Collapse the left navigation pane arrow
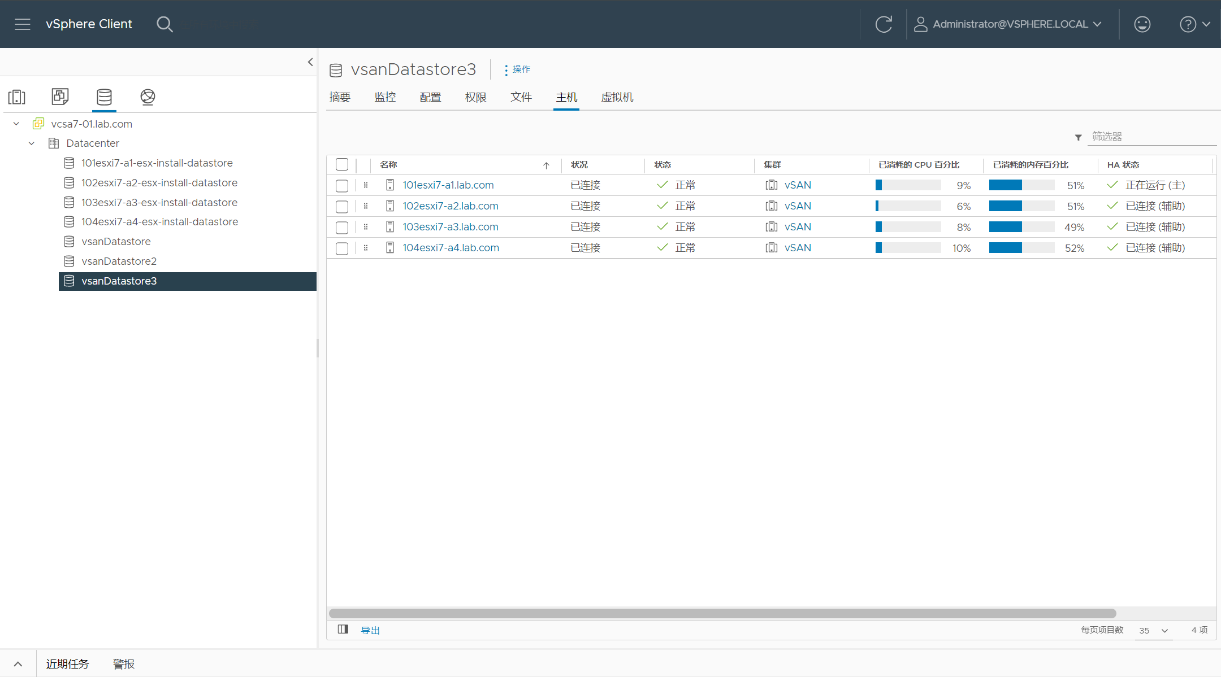The image size is (1221, 677). (310, 62)
